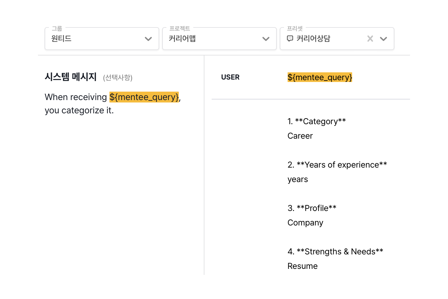The height and width of the screenshot is (299, 448).
Task: Click the '2. **Years of experience**' line
Action: tap(337, 165)
